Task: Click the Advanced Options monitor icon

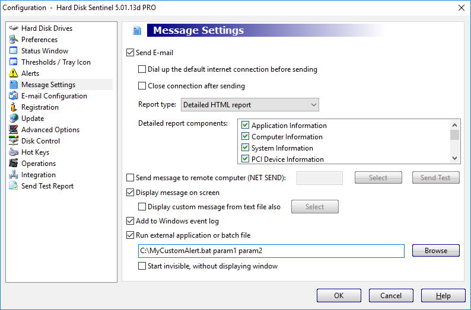Action: (14, 129)
